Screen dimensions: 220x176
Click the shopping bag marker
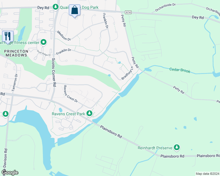[x=74, y=11]
